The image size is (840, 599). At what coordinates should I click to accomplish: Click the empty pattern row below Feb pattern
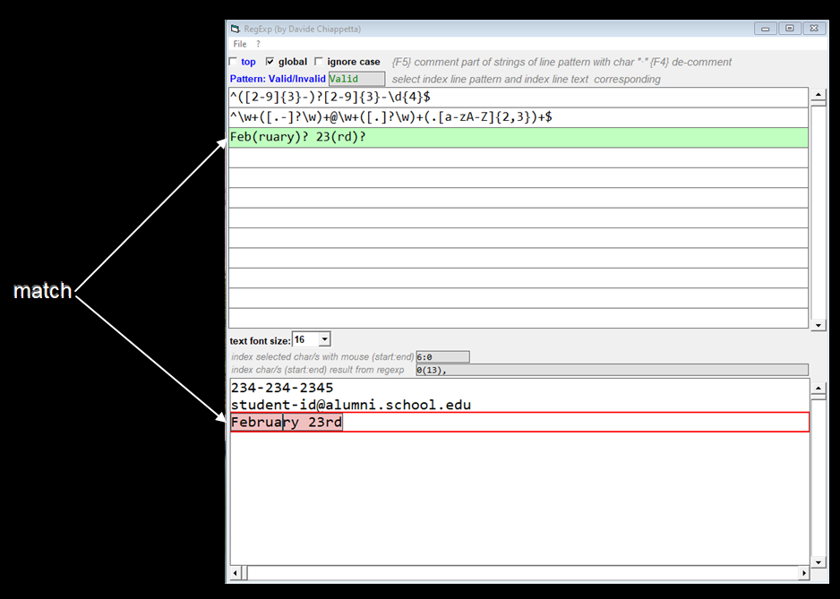pos(518,158)
